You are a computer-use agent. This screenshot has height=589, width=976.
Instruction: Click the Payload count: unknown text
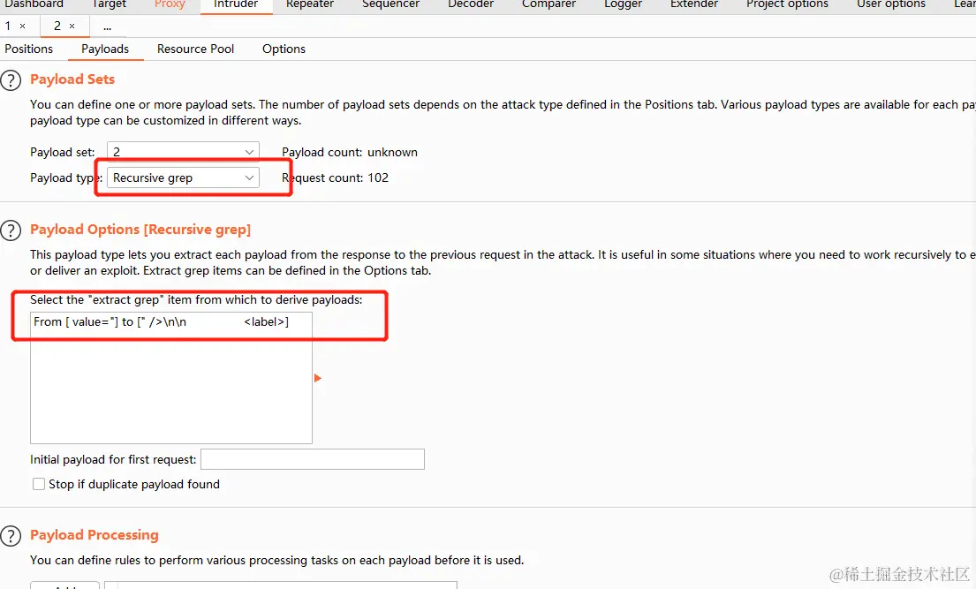[x=350, y=152]
